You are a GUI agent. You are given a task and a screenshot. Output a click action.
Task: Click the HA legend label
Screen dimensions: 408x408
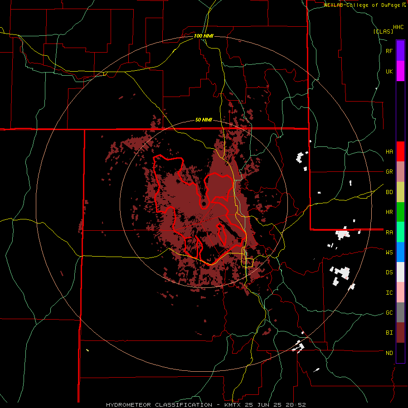click(x=389, y=152)
